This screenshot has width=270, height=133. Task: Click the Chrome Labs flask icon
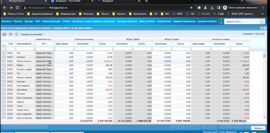point(205,8)
